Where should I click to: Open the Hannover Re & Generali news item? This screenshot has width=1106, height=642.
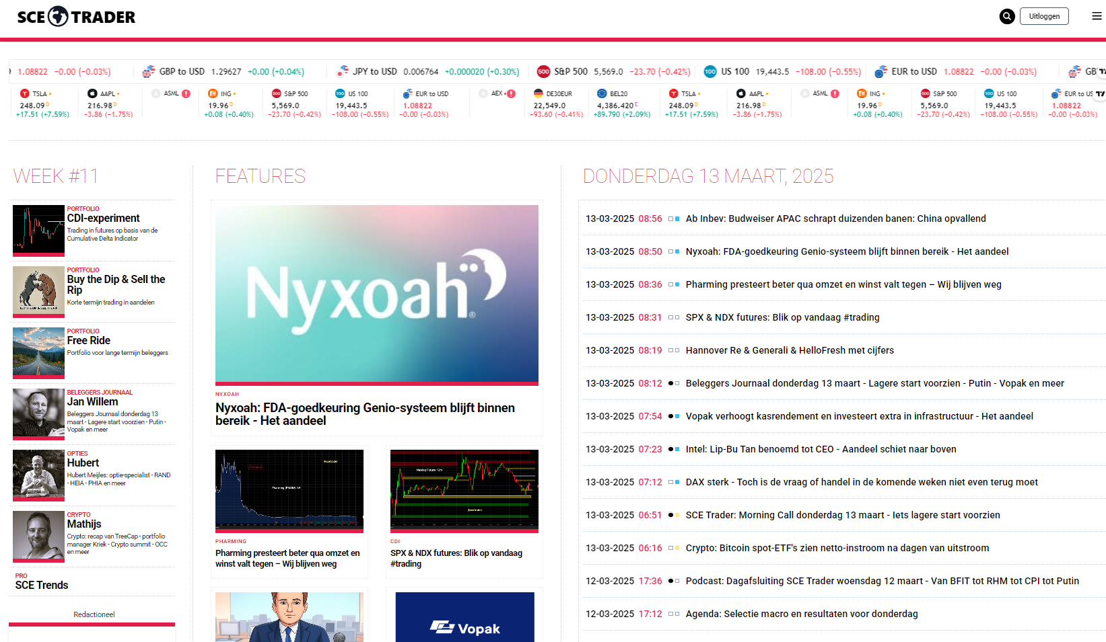[x=790, y=350]
